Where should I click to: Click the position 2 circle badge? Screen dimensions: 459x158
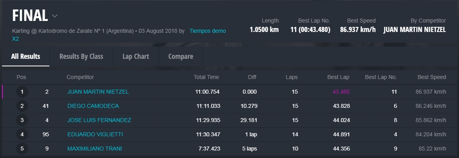click(x=22, y=106)
